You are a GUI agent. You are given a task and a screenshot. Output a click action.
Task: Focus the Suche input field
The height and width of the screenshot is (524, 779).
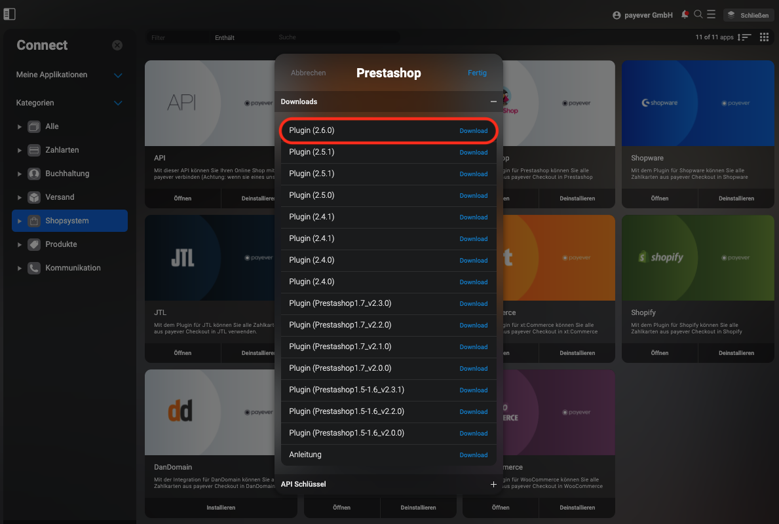pyautogui.click(x=337, y=37)
